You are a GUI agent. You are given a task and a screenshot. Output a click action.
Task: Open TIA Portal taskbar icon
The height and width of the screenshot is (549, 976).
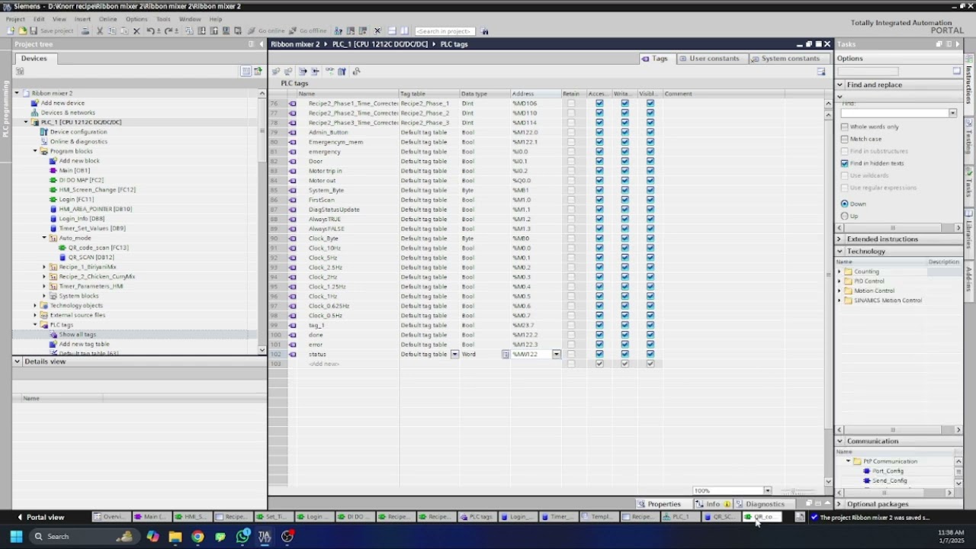click(x=265, y=537)
